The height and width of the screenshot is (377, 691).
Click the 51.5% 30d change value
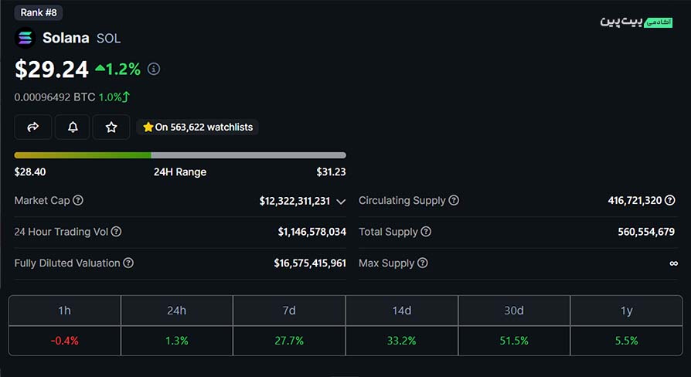514,341
